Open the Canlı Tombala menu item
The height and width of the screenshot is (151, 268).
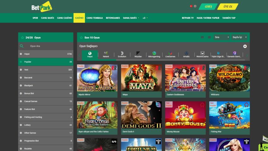(95, 18)
